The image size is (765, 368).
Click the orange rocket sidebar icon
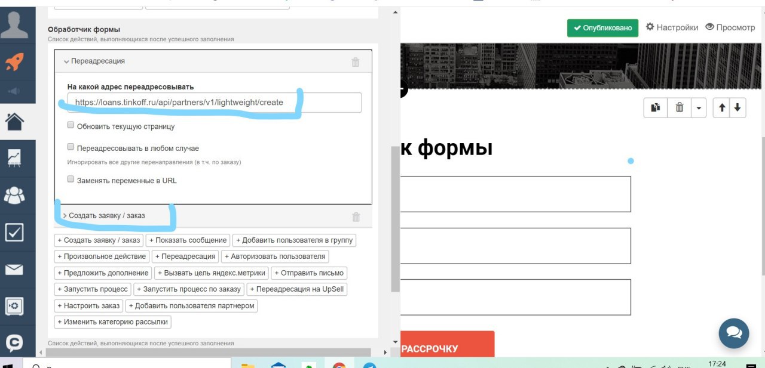tap(14, 62)
